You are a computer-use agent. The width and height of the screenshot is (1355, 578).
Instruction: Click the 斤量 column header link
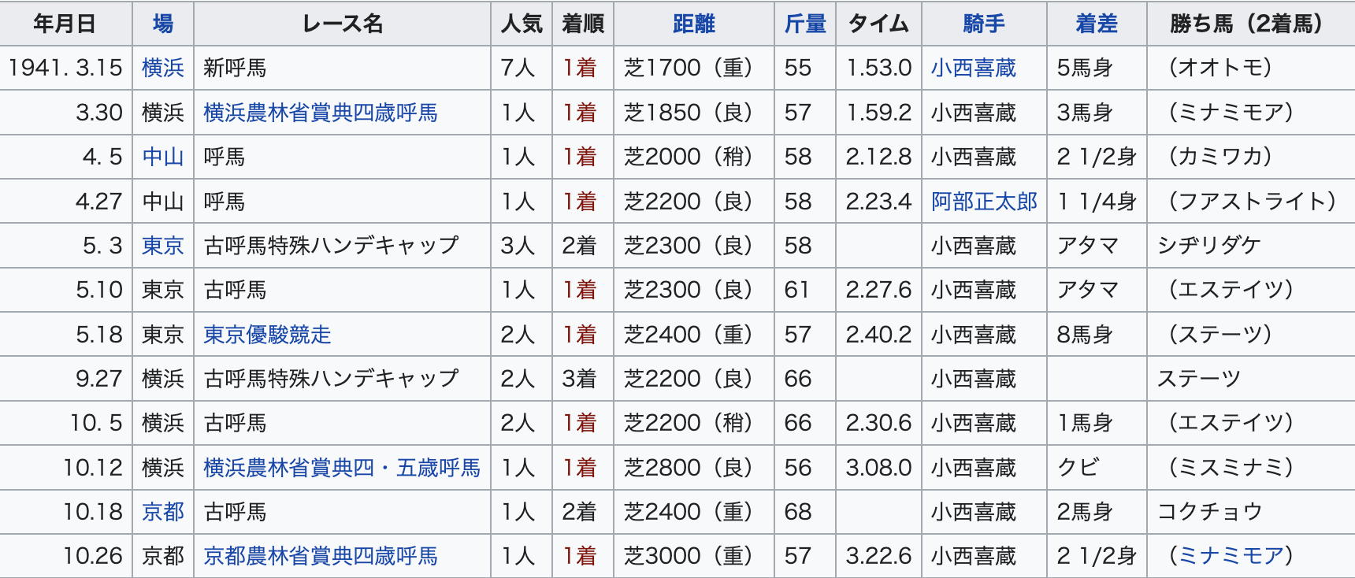point(804,24)
